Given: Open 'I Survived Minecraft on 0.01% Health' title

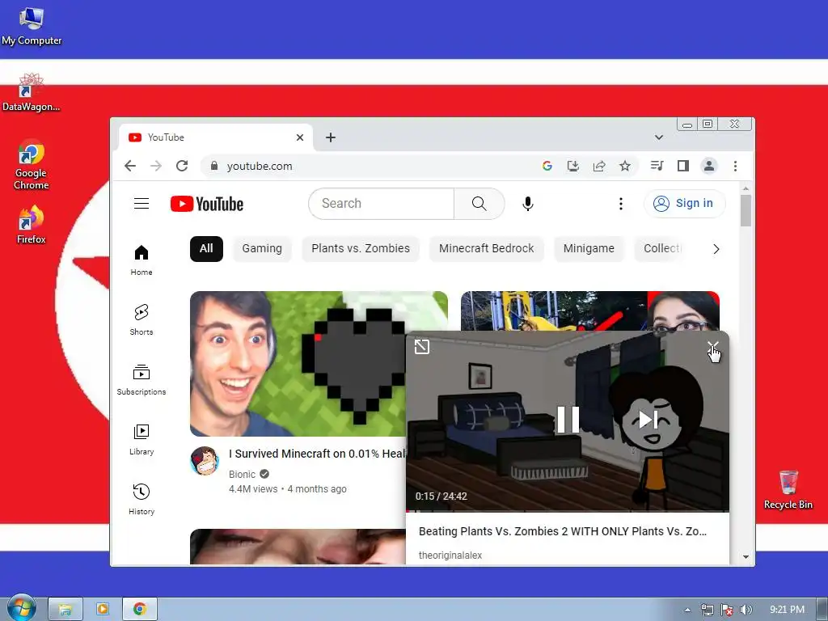Looking at the screenshot, I should click(x=317, y=454).
